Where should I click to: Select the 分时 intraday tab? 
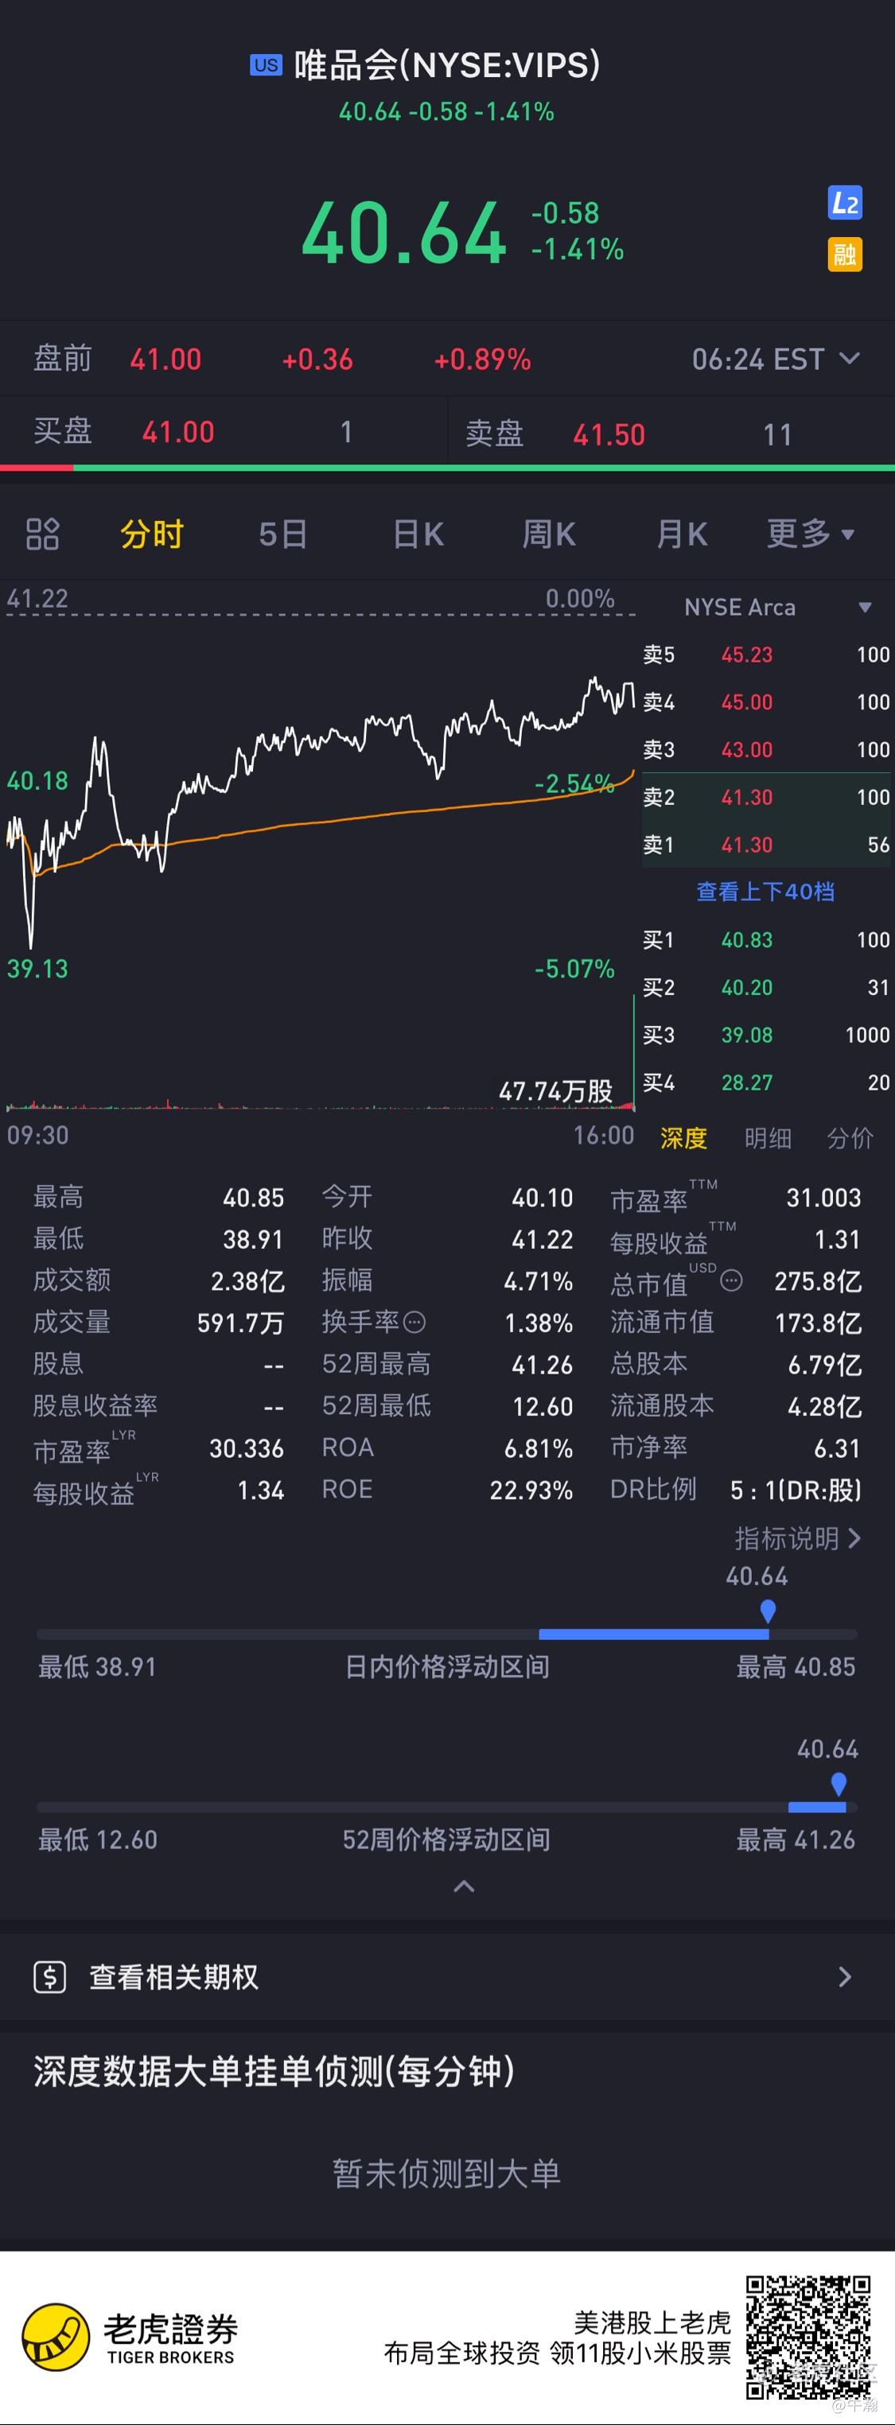coord(150,534)
